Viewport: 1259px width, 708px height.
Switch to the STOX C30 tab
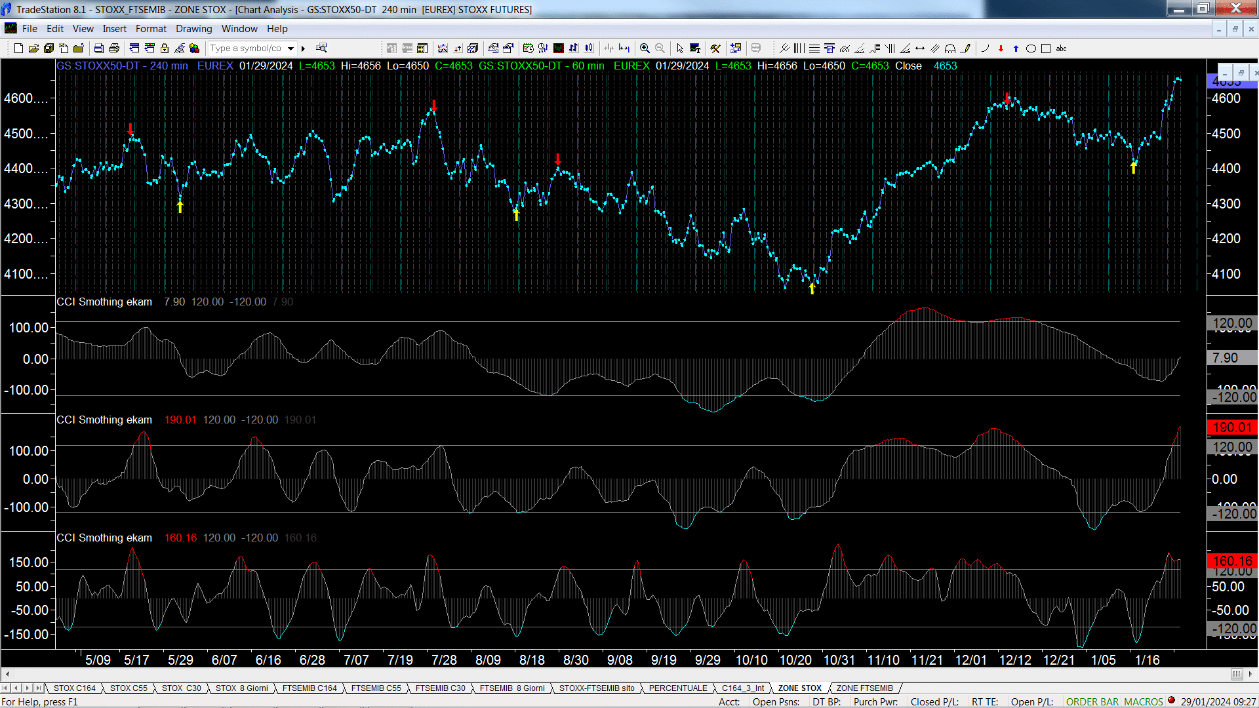[181, 688]
